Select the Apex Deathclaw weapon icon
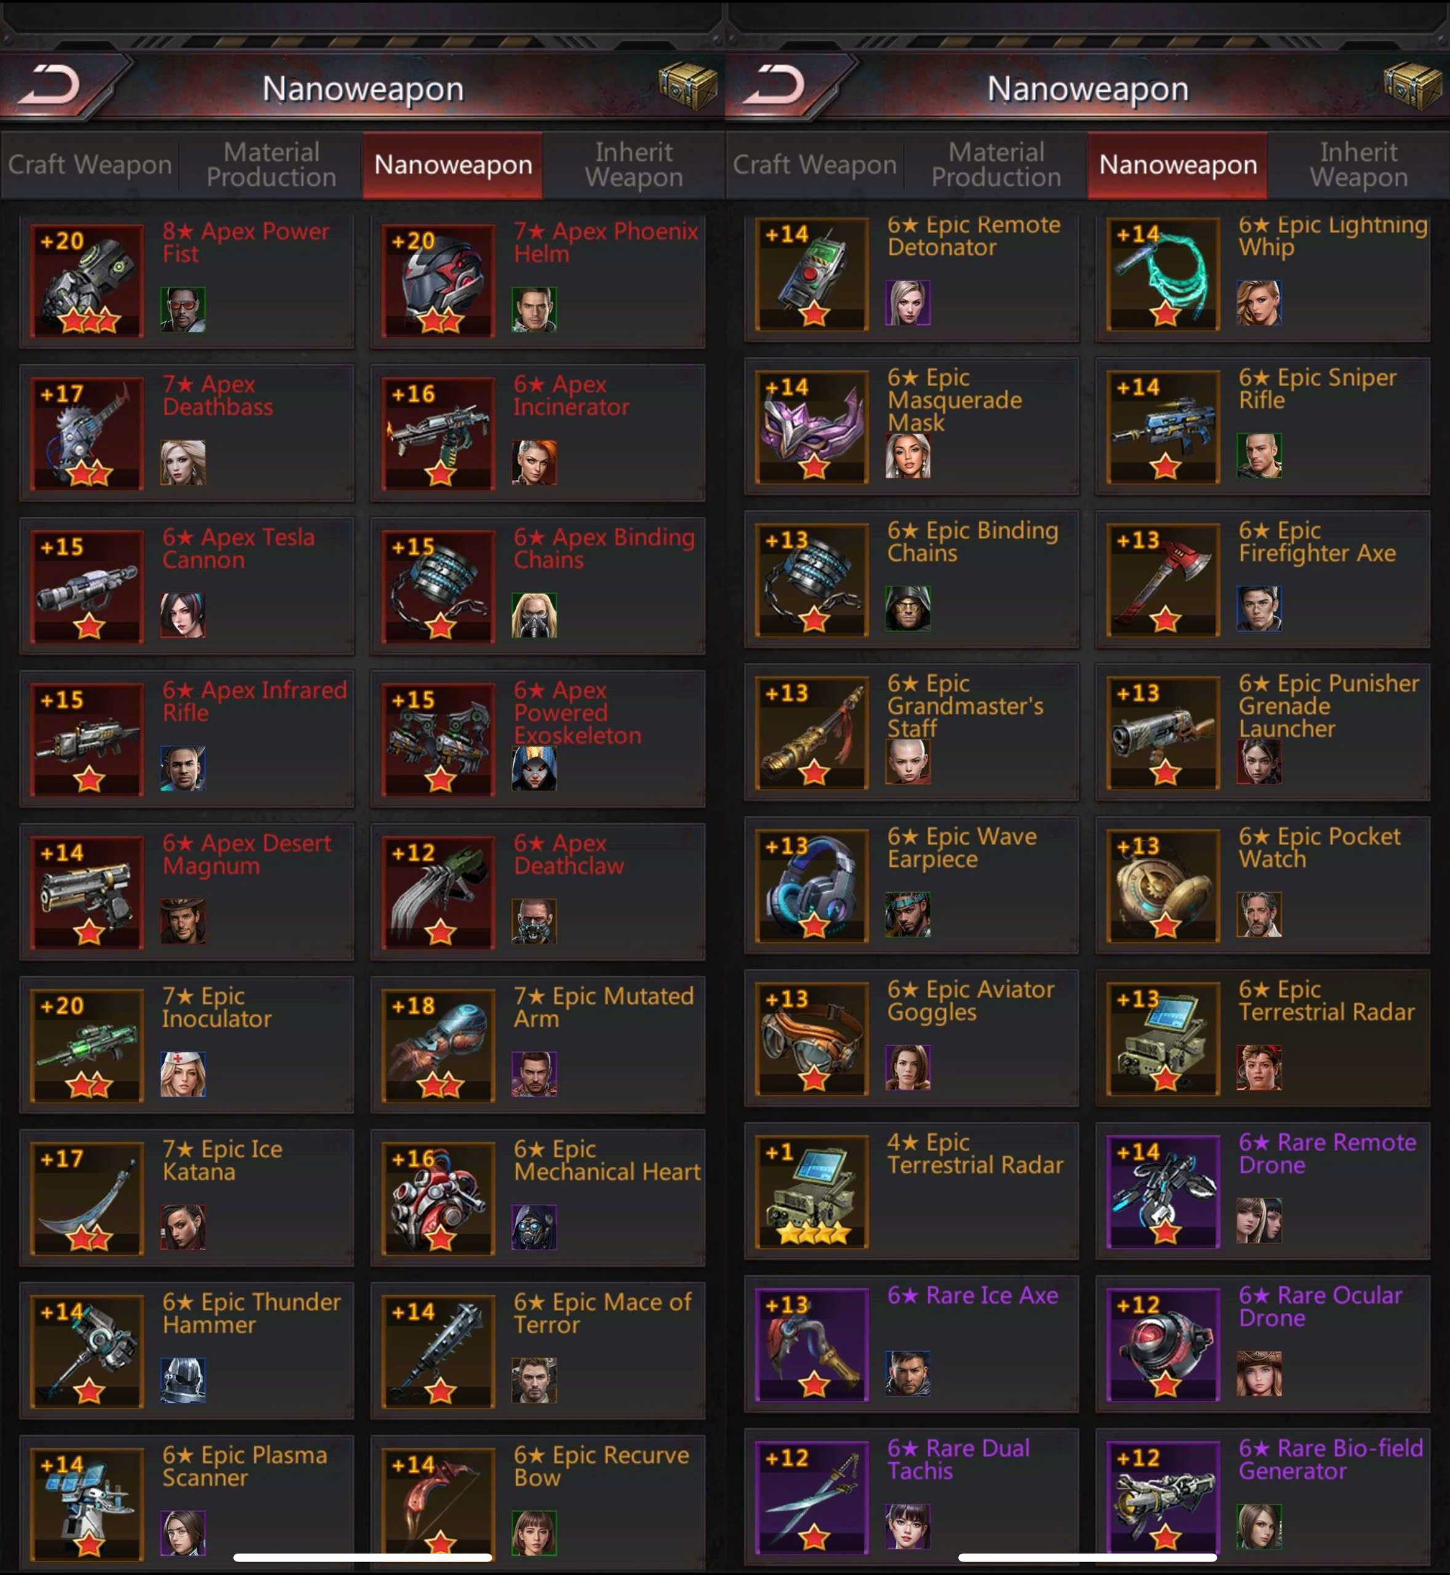 click(x=439, y=893)
